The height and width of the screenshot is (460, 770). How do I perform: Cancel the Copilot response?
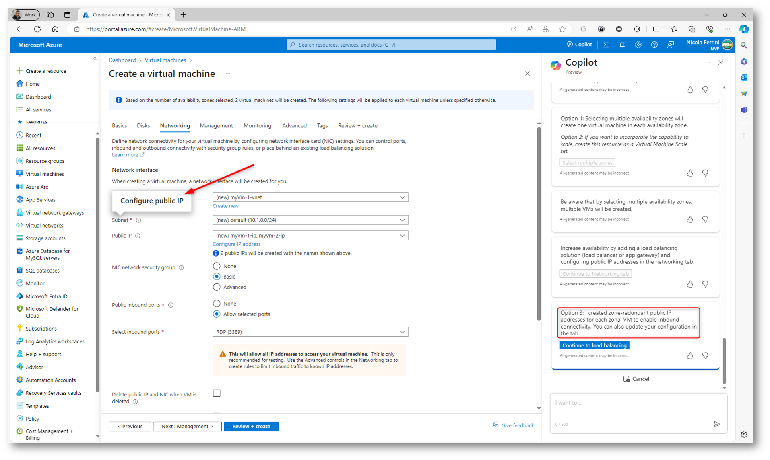[636, 379]
